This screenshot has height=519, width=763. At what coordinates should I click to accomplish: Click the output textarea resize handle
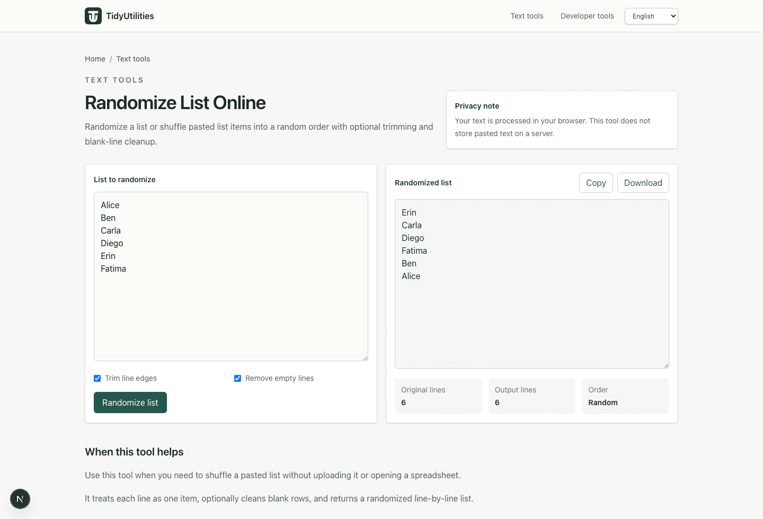[x=666, y=365]
